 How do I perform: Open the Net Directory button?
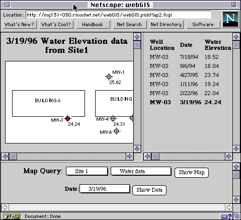[x=167, y=25]
